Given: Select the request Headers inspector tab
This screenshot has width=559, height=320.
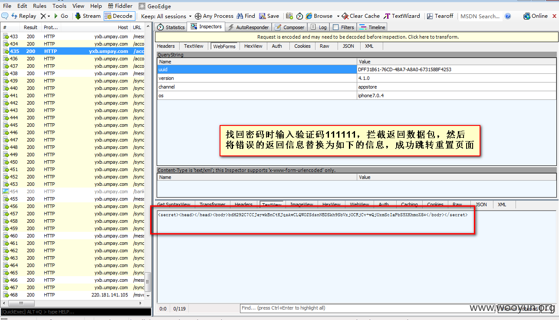Looking at the screenshot, I should pos(166,46).
